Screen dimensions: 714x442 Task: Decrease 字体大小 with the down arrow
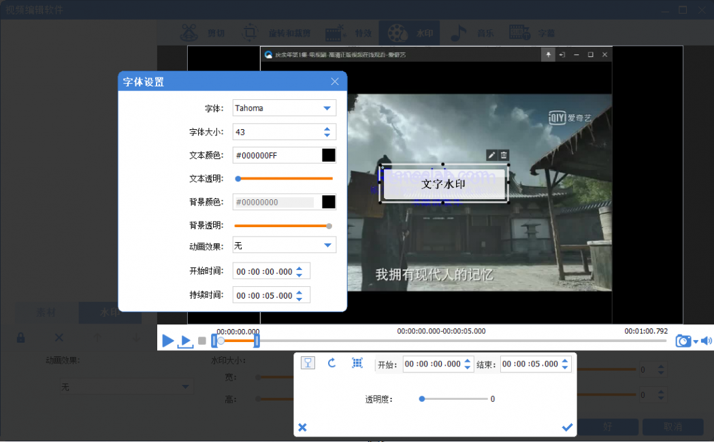(327, 135)
